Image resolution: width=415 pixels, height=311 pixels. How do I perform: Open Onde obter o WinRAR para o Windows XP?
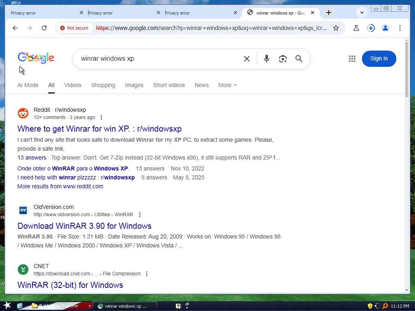(x=73, y=168)
